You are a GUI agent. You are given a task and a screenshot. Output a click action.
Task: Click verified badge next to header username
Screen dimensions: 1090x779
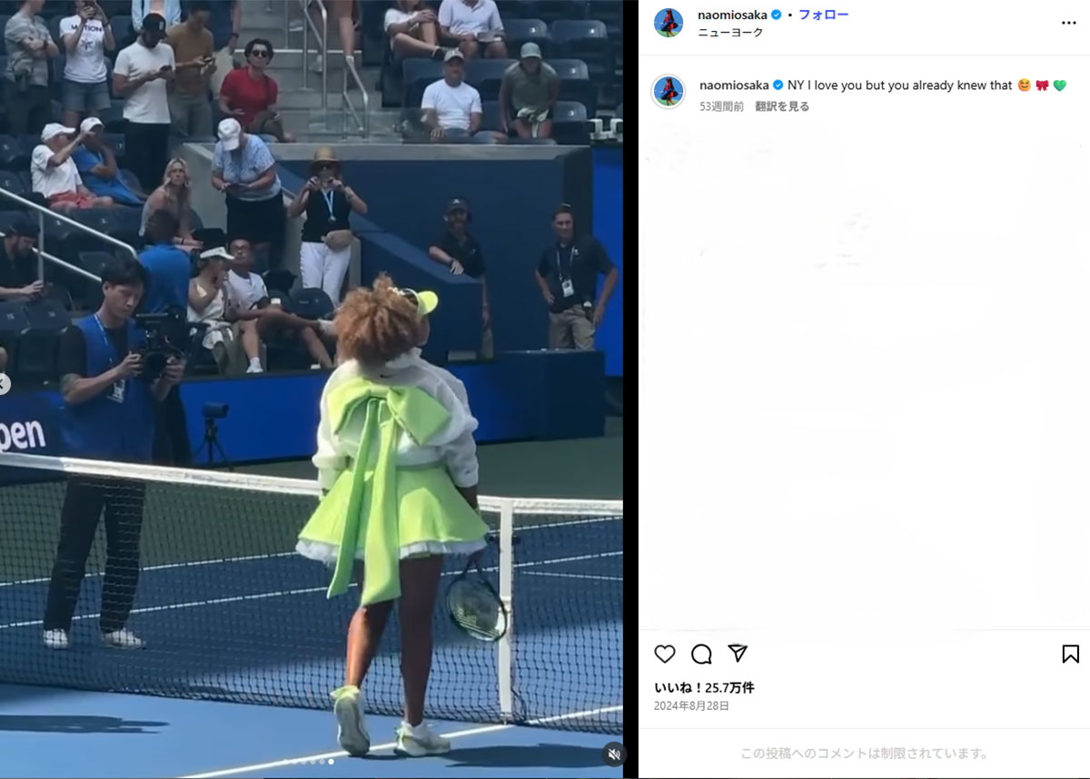(777, 15)
